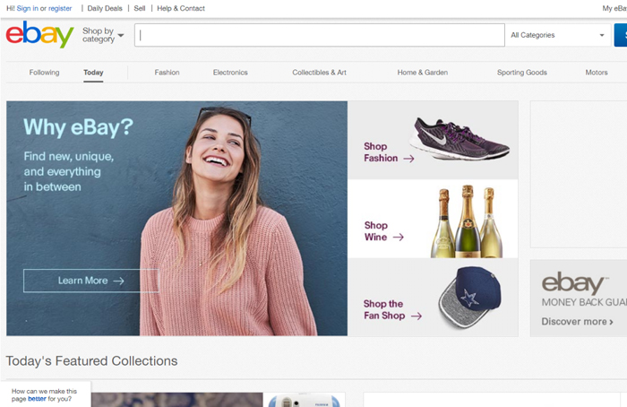Open the Daily Deals link

point(105,8)
